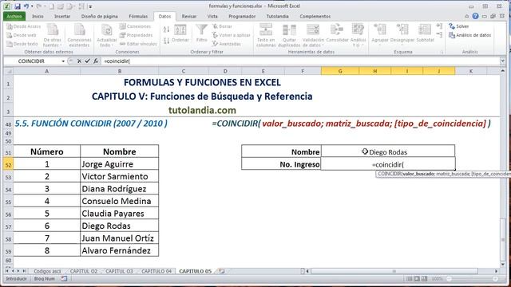Sort ascending A to Z
The width and height of the screenshot is (511, 287).
[x=166, y=29]
